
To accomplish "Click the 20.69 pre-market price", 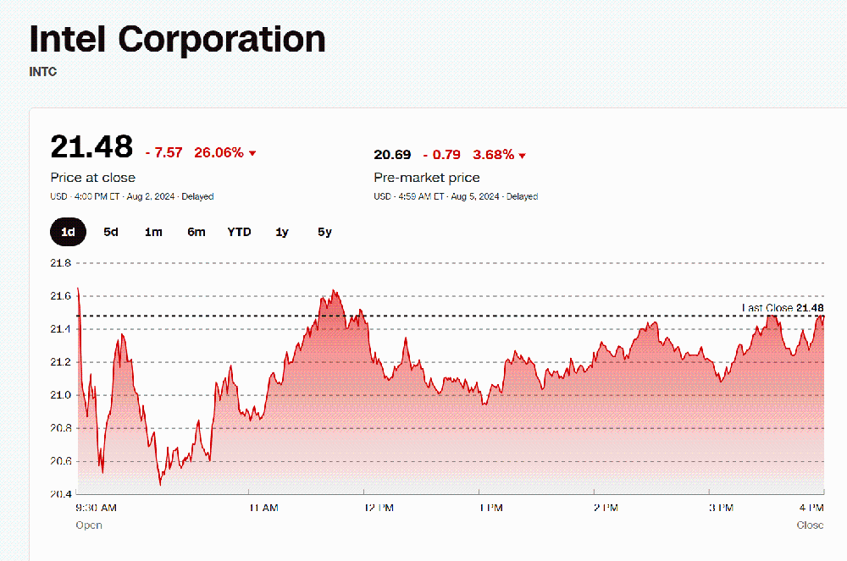I will tap(392, 155).
